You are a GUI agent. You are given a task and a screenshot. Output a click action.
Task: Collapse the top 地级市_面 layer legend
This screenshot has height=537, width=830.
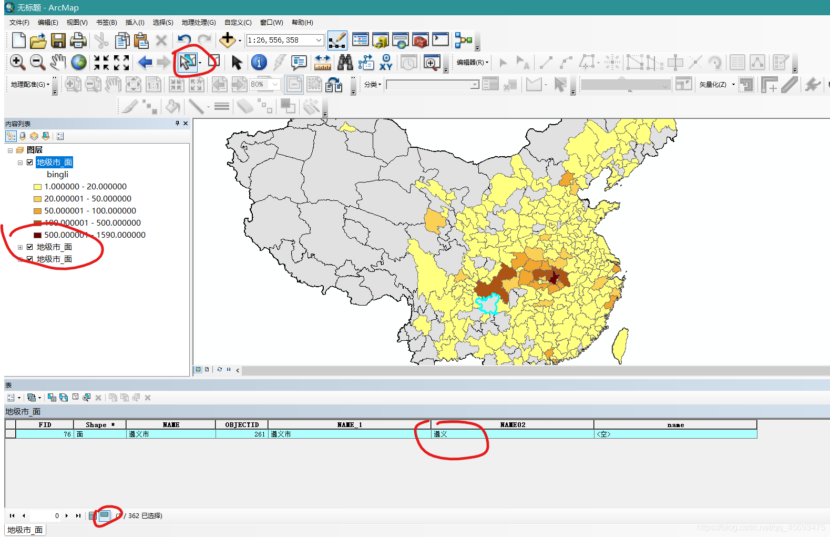20,163
